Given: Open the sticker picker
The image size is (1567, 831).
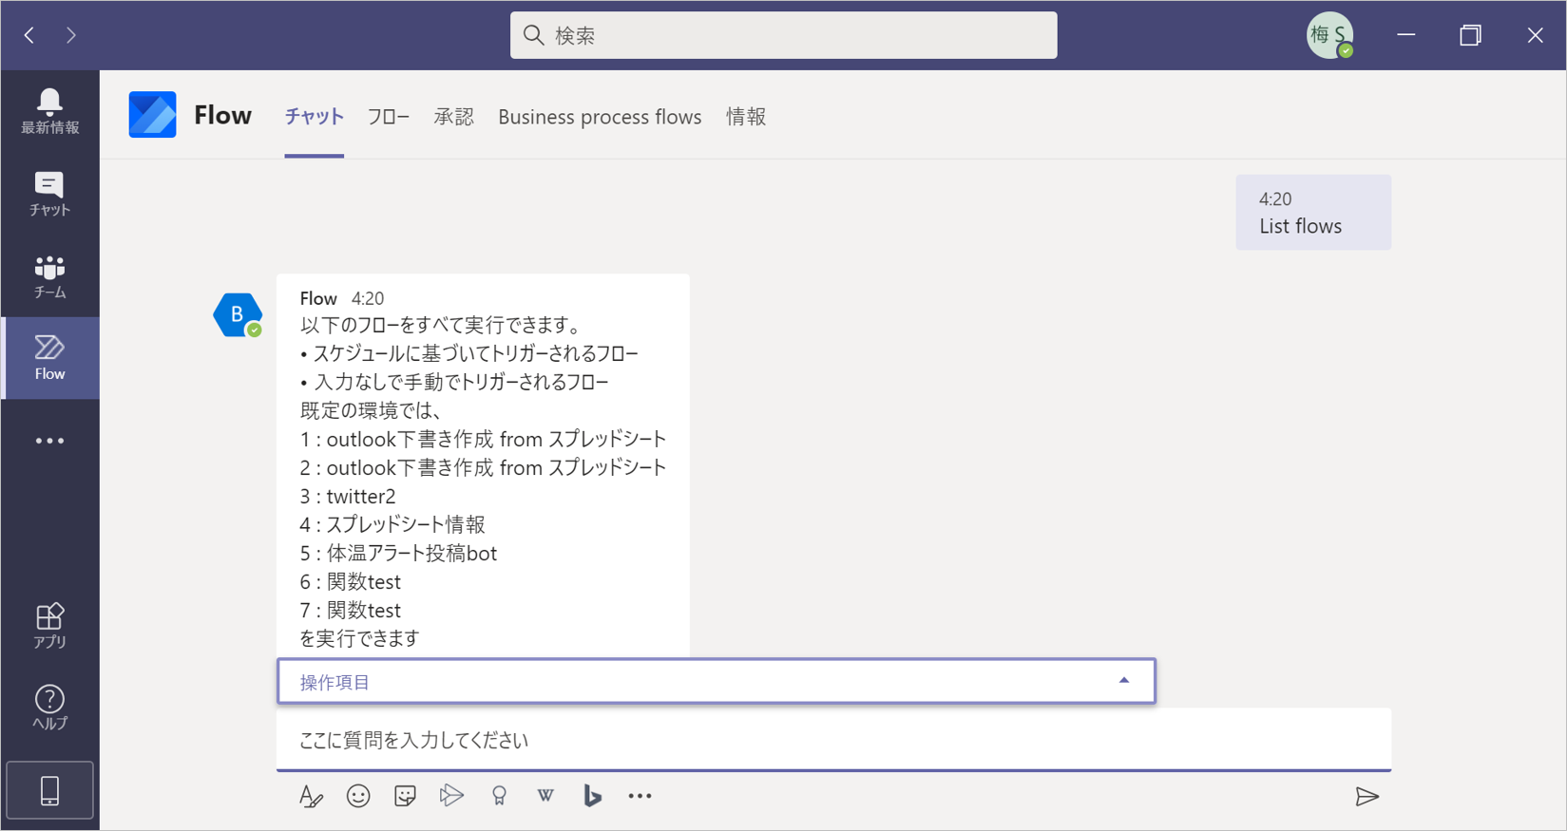Looking at the screenshot, I should pyautogui.click(x=405, y=796).
